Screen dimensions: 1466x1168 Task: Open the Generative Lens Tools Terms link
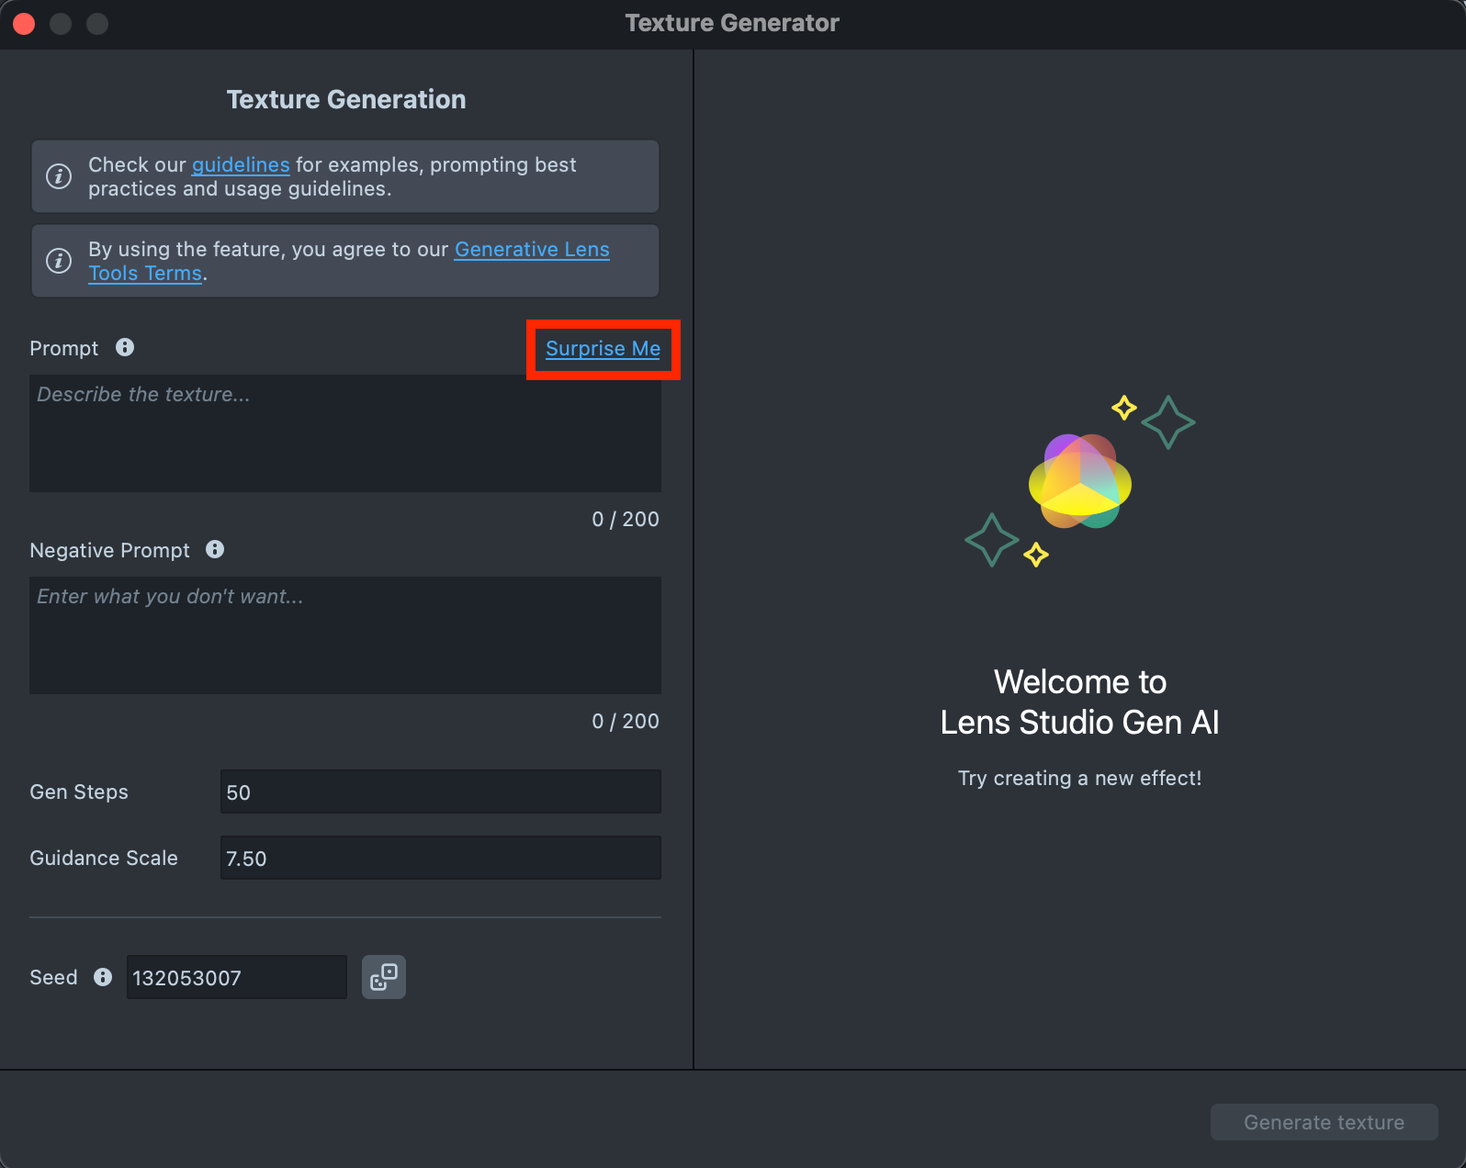click(x=532, y=250)
